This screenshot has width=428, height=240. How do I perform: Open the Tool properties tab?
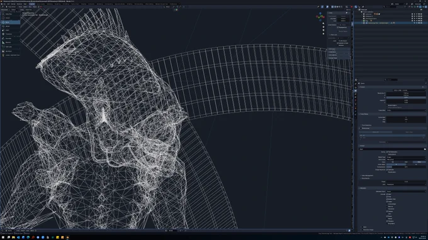tap(356, 84)
